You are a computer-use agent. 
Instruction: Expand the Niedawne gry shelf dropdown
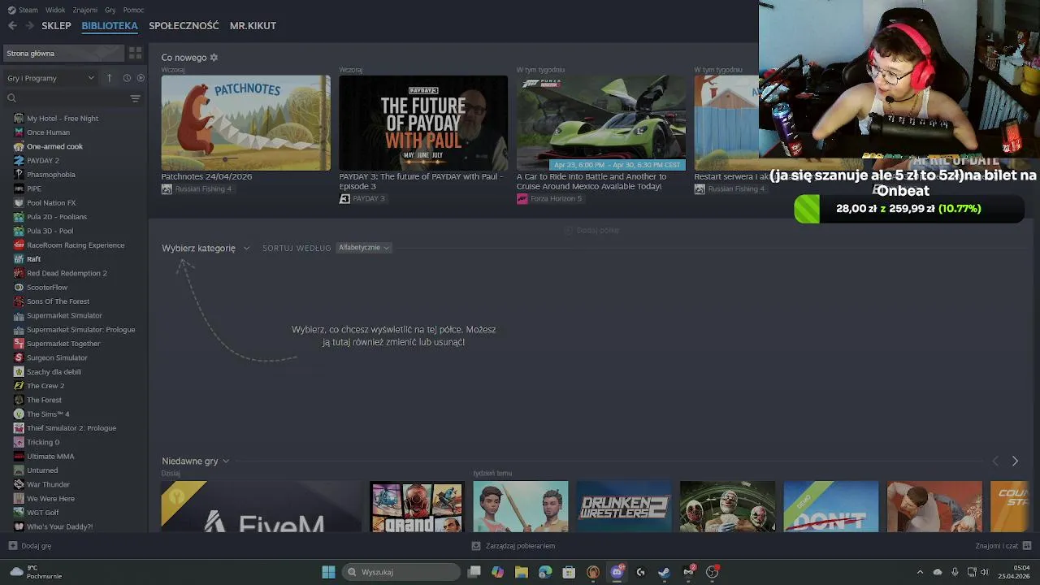tap(195, 461)
